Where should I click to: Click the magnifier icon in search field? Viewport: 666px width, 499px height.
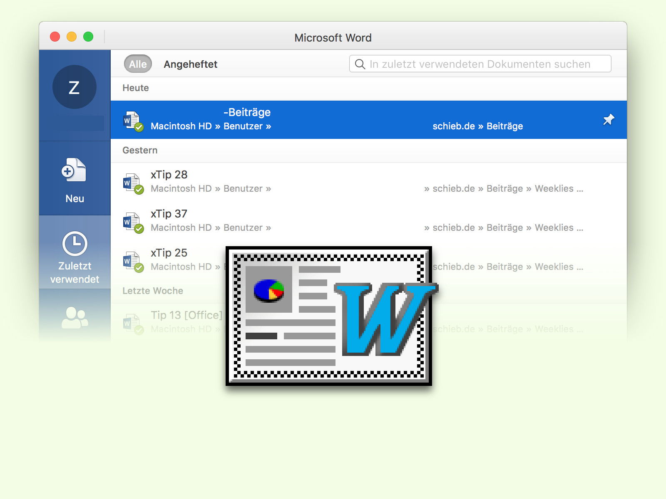pyautogui.click(x=360, y=64)
